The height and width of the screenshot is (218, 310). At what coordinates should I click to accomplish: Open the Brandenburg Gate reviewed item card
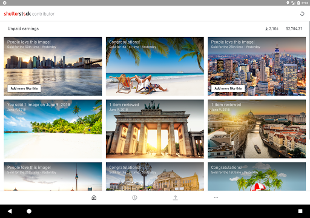(x=155, y=129)
